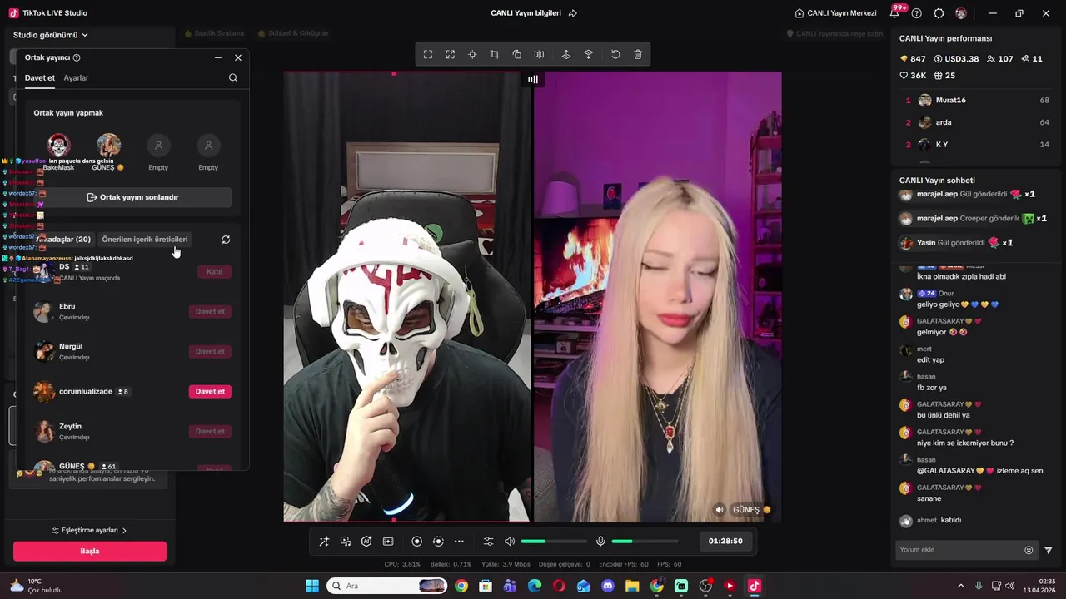Open the magic effects wand icon
Image resolution: width=1066 pixels, height=599 pixels.
click(x=324, y=542)
